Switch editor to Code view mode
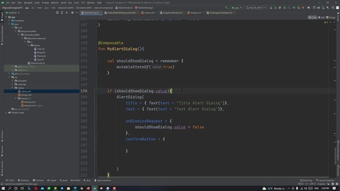 [312, 18]
